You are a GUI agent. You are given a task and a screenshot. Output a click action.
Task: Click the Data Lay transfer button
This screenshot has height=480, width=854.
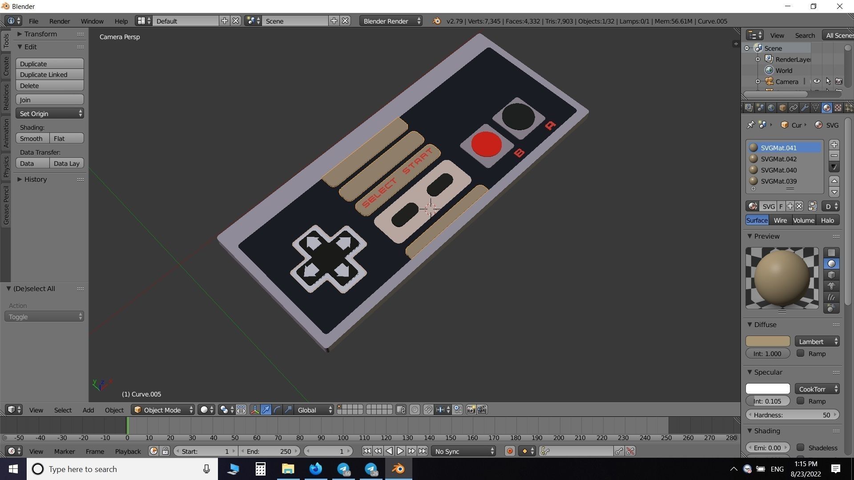(67, 163)
